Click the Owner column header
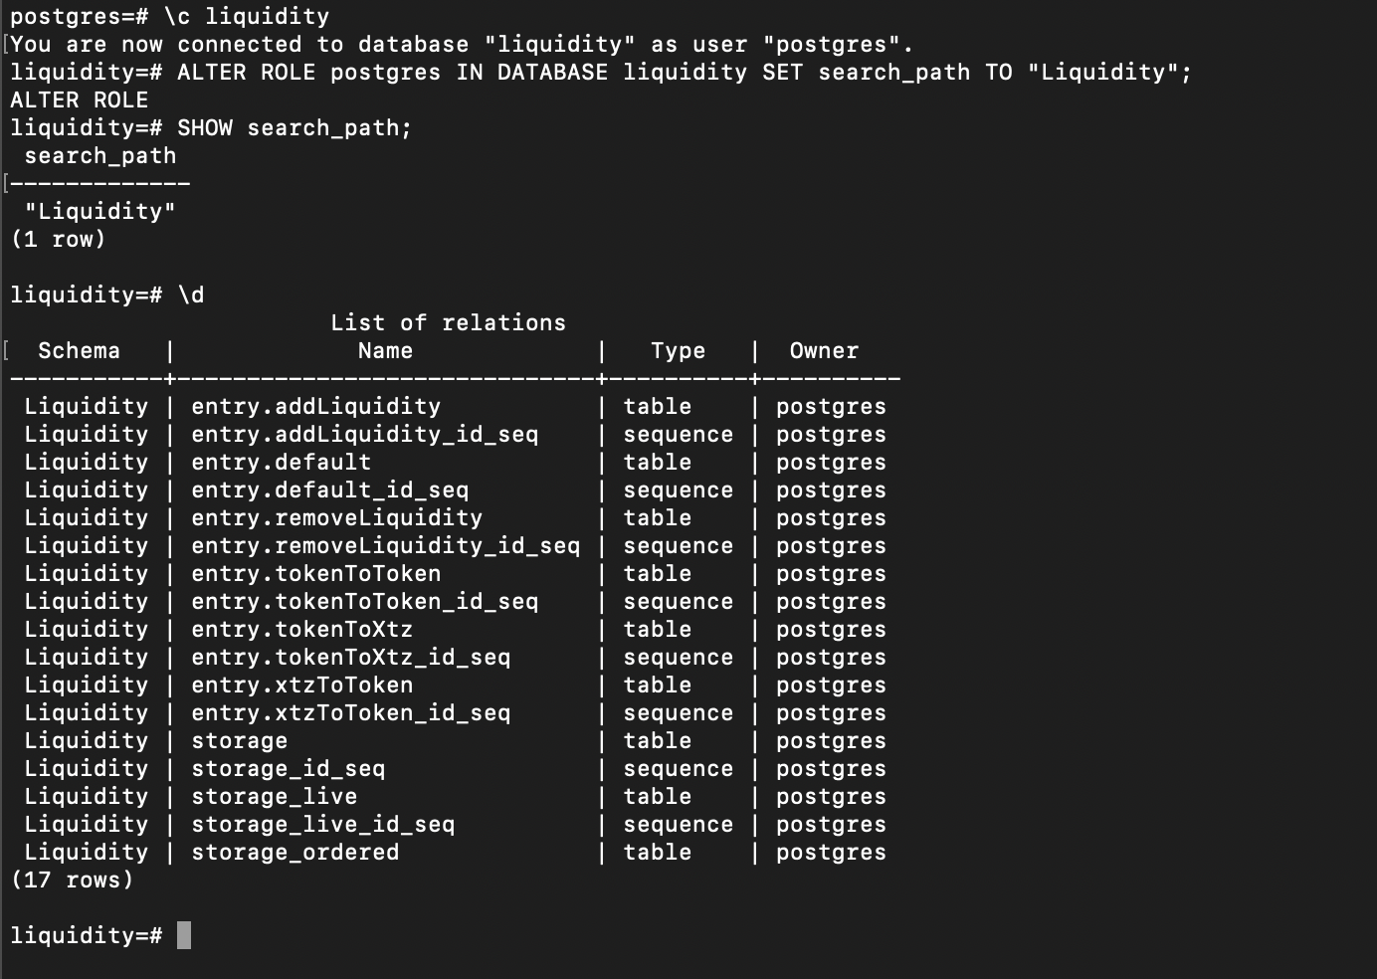 [x=824, y=351]
